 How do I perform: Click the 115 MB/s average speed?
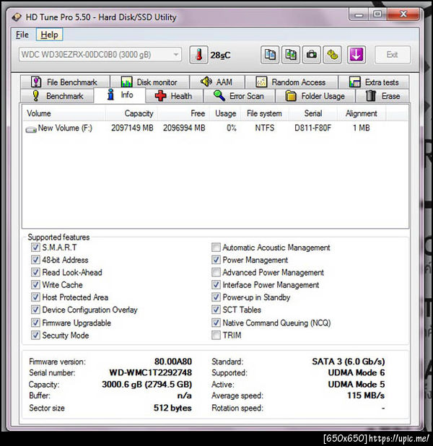click(366, 395)
